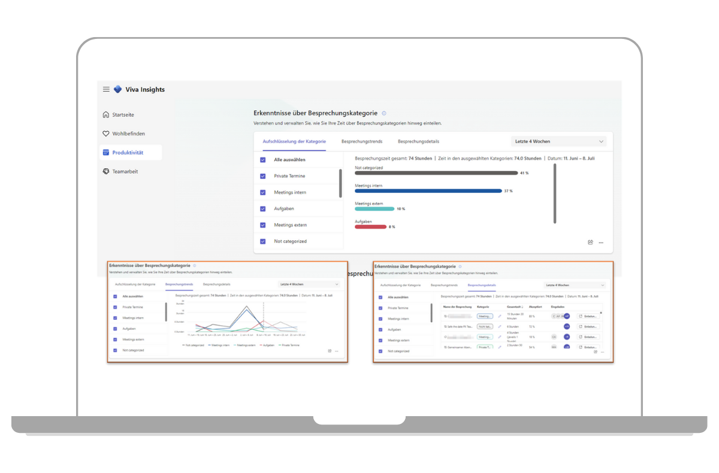The width and height of the screenshot is (719, 473).
Task: Toggle Private Termine checkbox in main card
Action: [263, 176]
